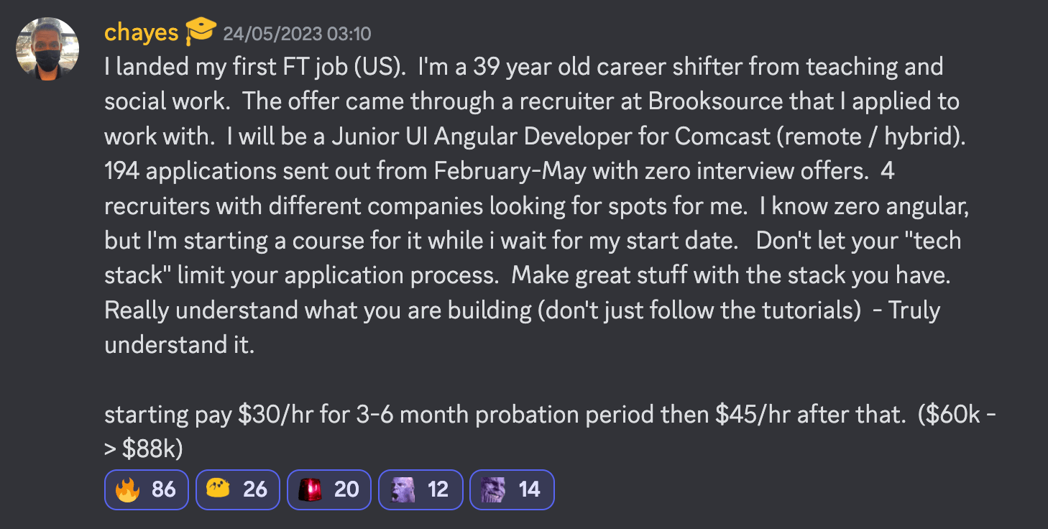Click the 86 count on the fire reaction
This screenshot has width=1048, height=529.
tap(164, 489)
